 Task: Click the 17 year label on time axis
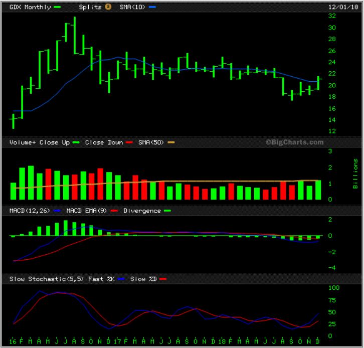[x=117, y=341]
